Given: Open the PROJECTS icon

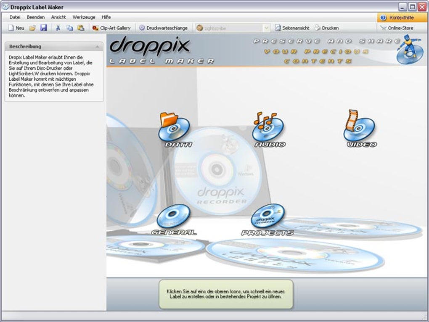Looking at the screenshot, I should tap(267, 215).
